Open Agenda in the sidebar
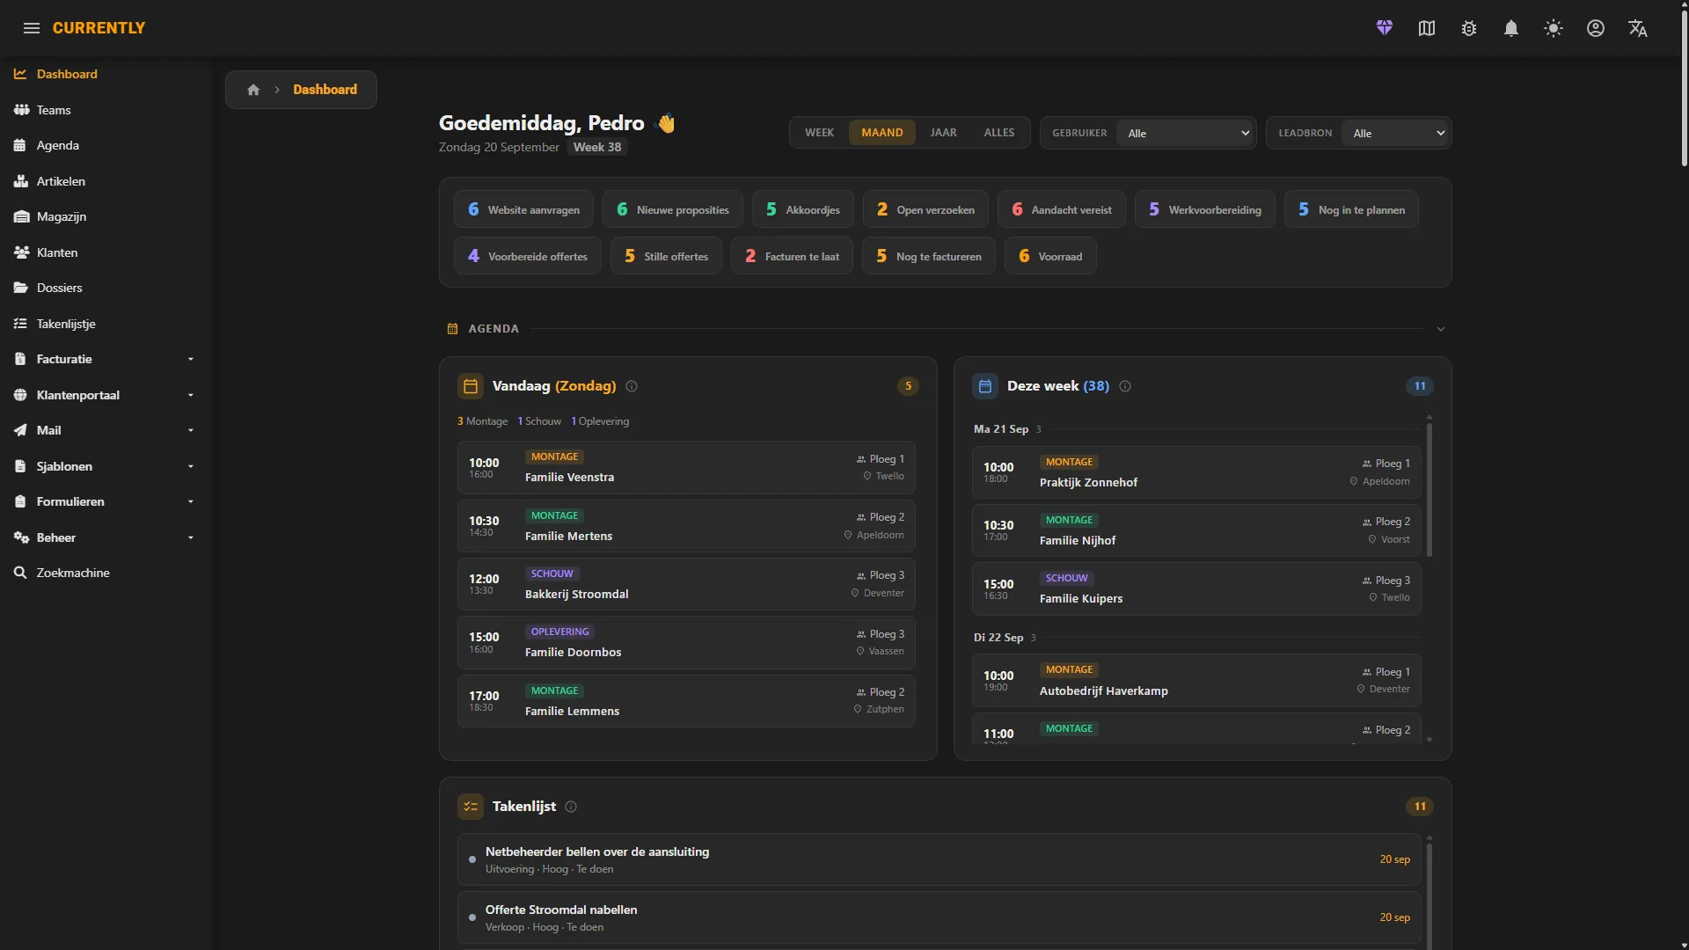This screenshot has height=950, width=1689. [x=106, y=145]
